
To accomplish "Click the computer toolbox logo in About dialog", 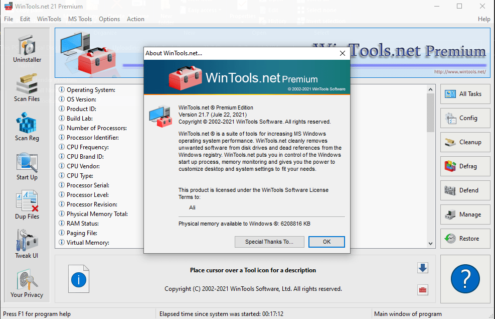I will tap(160, 117).
